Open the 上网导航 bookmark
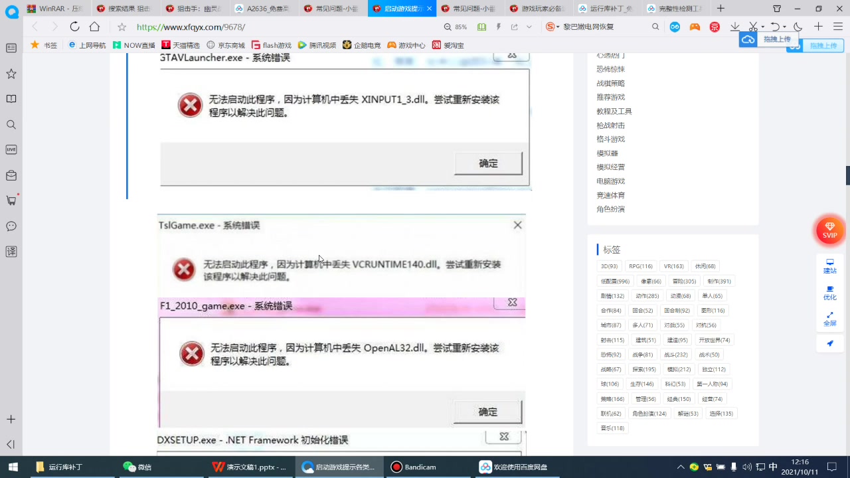Image resolution: width=850 pixels, height=478 pixels. pyautogui.click(x=86, y=45)
